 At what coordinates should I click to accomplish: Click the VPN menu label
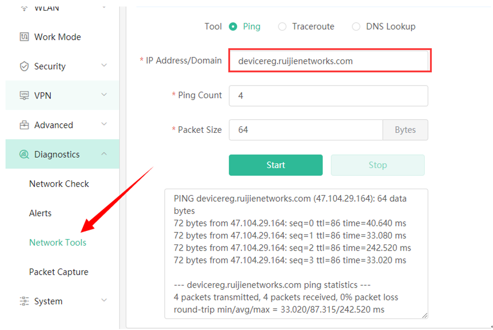43,96
